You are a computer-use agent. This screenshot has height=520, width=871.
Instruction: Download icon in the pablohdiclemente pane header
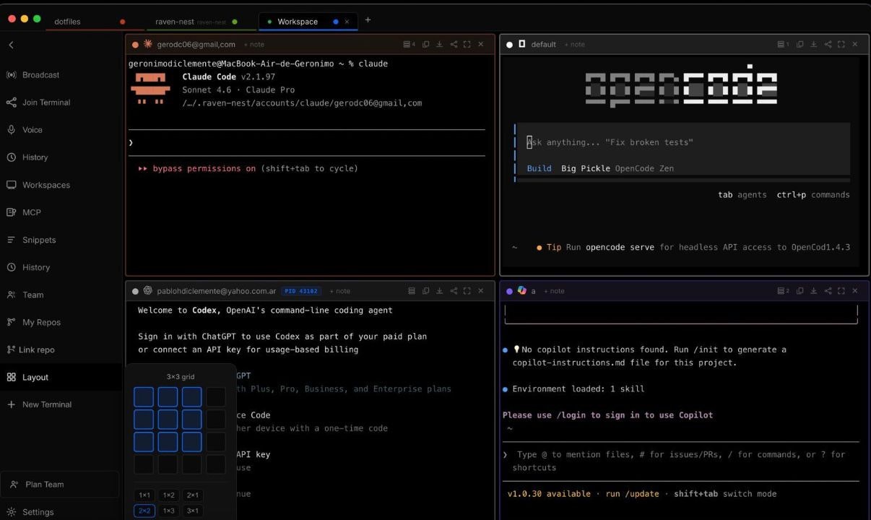click(x=439, y=291)
